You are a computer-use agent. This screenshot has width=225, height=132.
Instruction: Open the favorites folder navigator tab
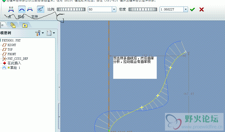[x=25, y=26]
